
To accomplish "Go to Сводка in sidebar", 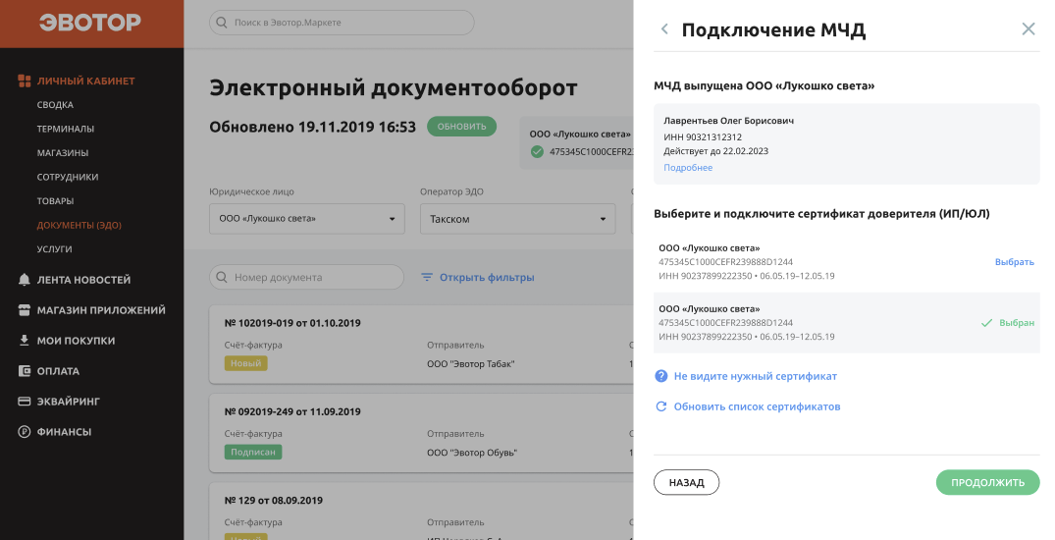I will [x=55, y=105].
